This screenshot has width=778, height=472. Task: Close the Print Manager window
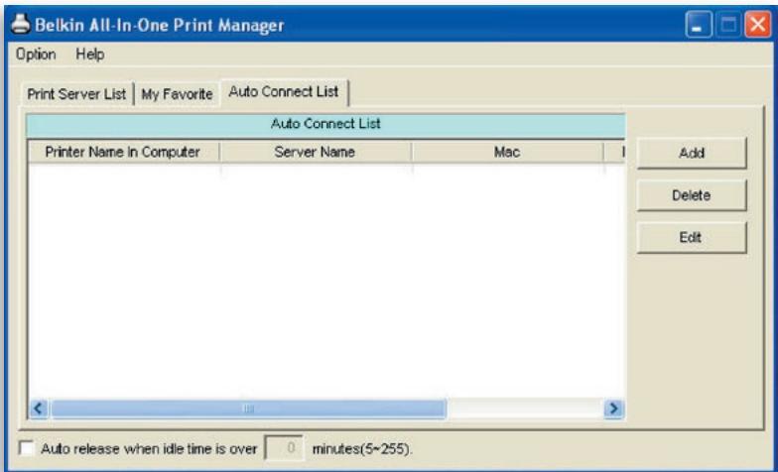[758, 24]
